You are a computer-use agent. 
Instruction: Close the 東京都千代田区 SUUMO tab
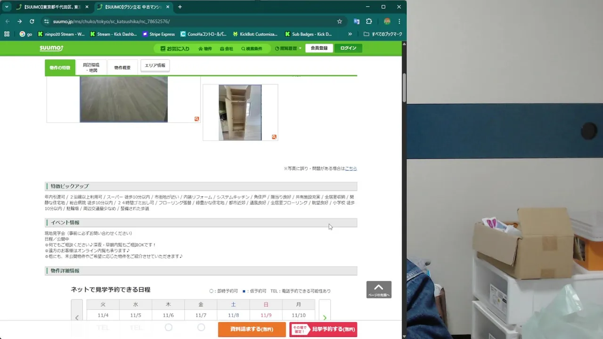tap(87, 7)
